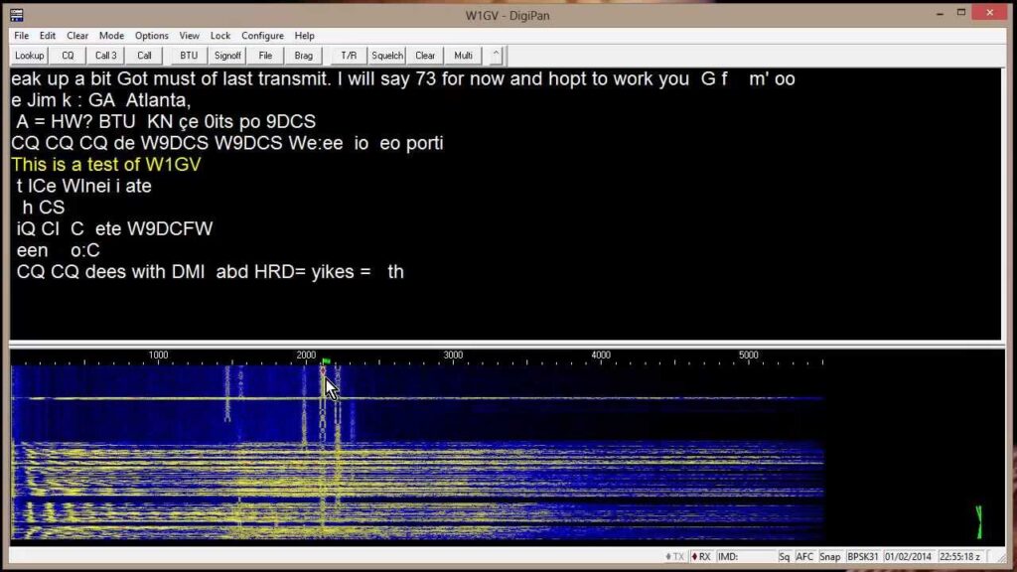Click the yellow text 'This is a test of W1GV'
This screenshot has width=1017, height=572.
[x=105, y=165]
